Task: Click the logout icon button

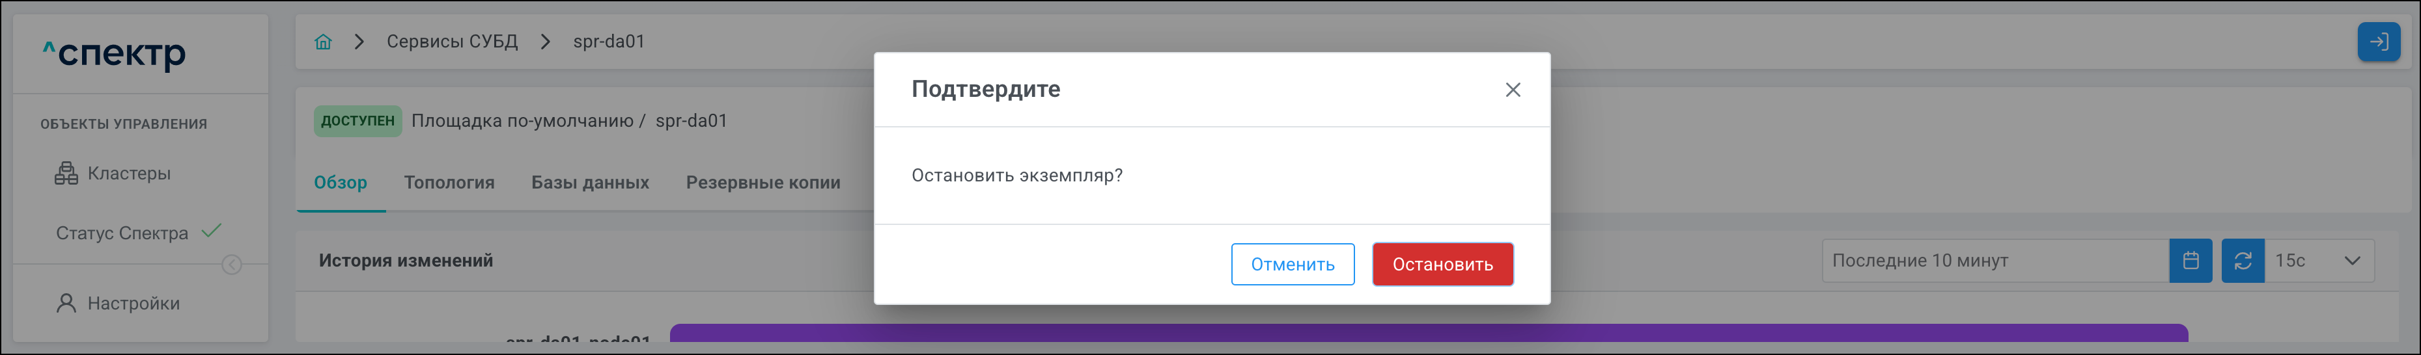Action: pyautogui.click(x=2378, y=42)
